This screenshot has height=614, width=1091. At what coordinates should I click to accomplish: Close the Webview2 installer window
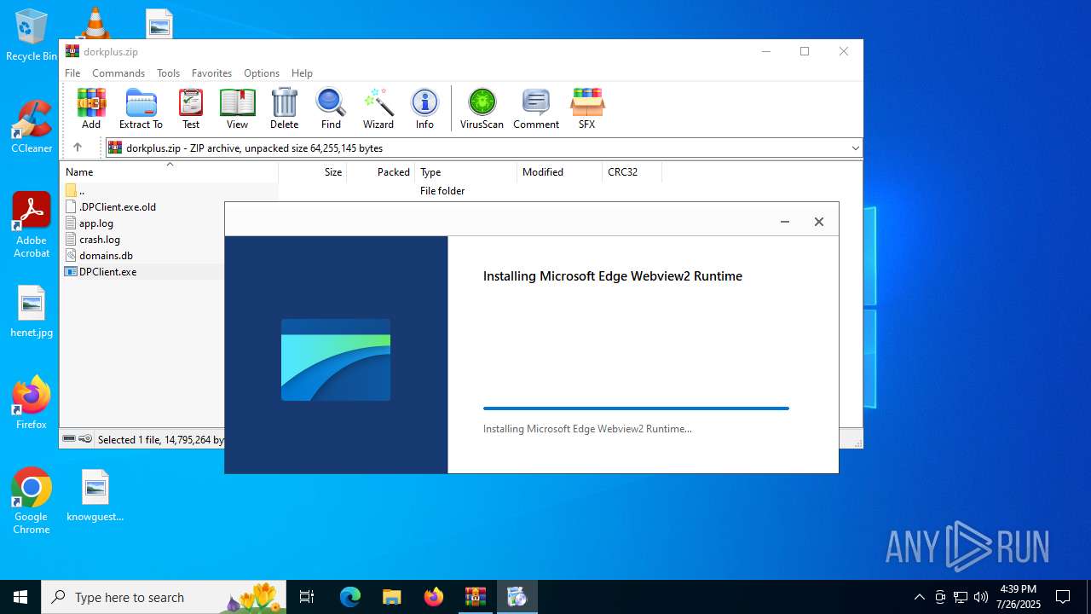tap(819, 222)
